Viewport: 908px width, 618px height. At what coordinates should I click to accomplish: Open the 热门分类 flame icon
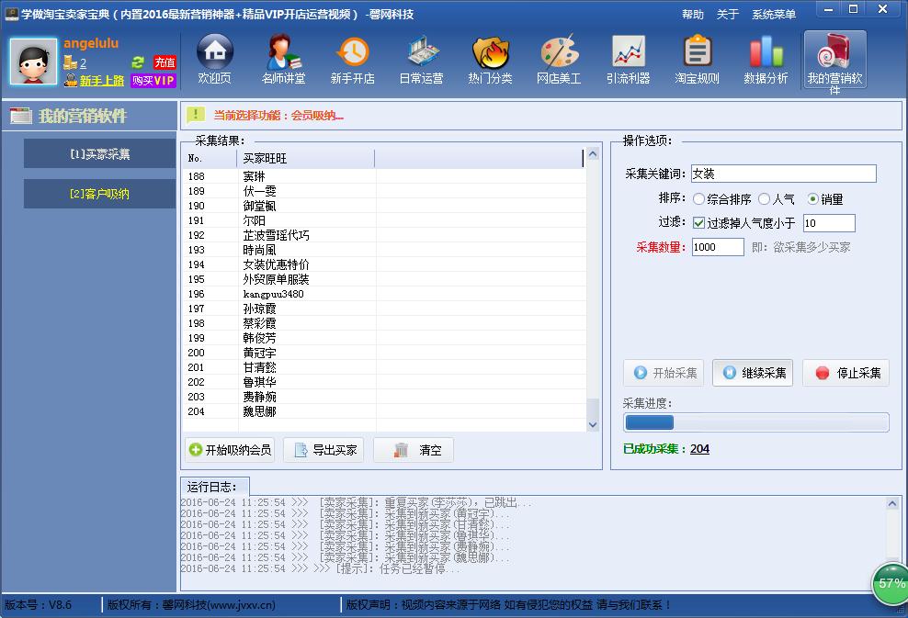click(x=490, y=58)
